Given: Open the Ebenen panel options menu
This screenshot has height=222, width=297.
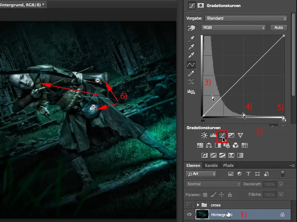Looking at the screenshot, I should click(x=292, y=165).
